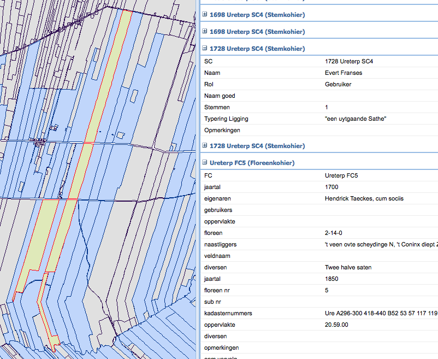Screen dimensions: 438x359
Task: Select the Naam value "Evert Franses"
Action: (x=343, y=73)
